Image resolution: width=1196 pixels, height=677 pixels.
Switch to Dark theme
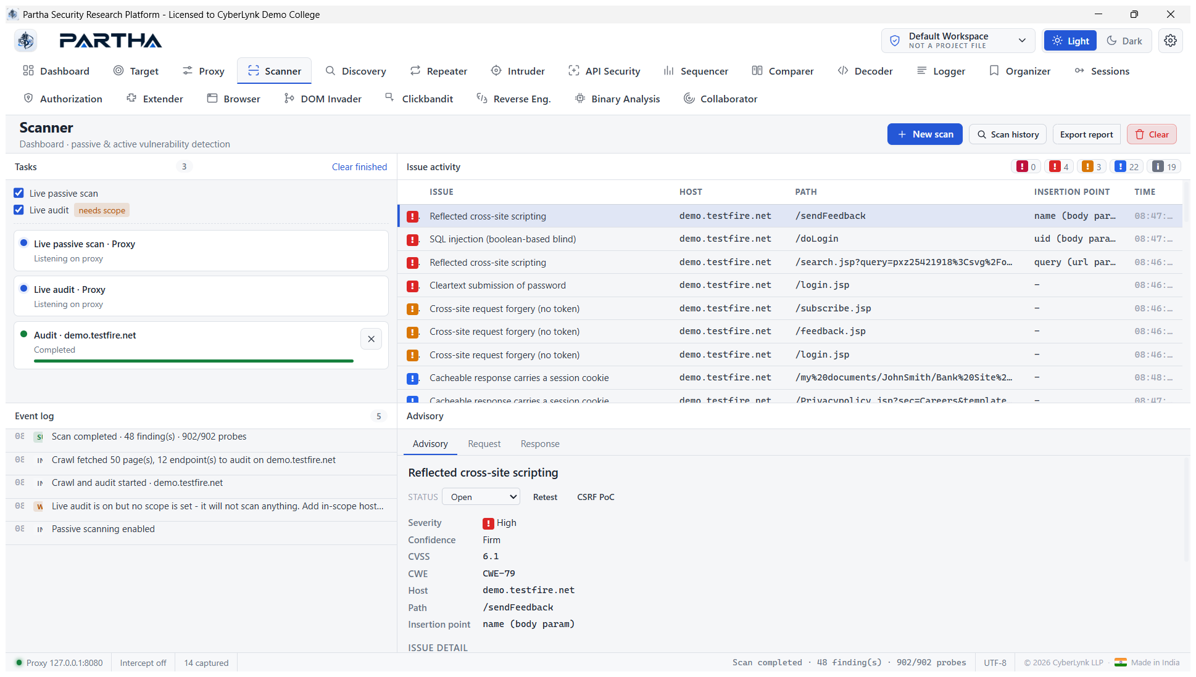pos(1124,41)
